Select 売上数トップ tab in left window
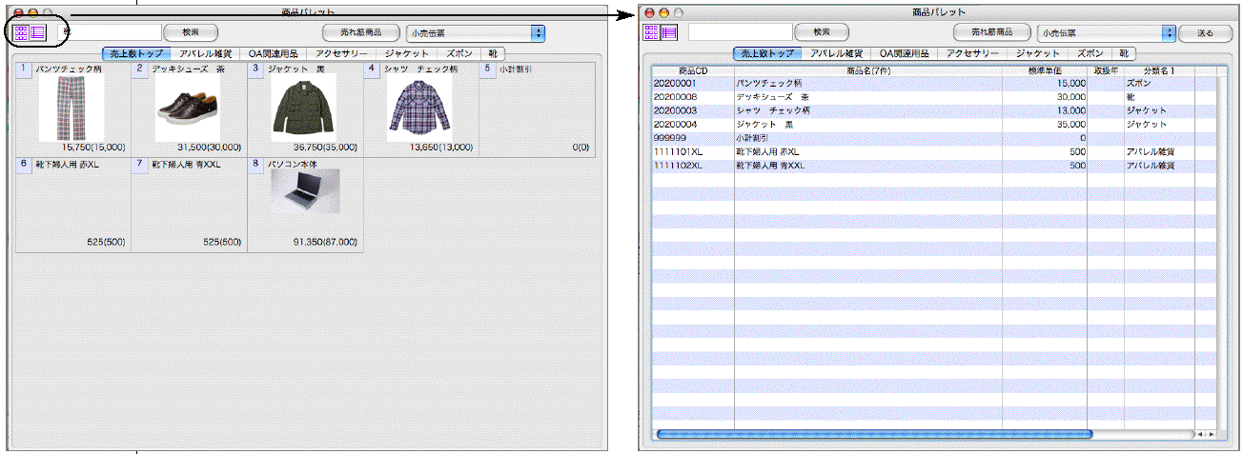 coord(136,54)
